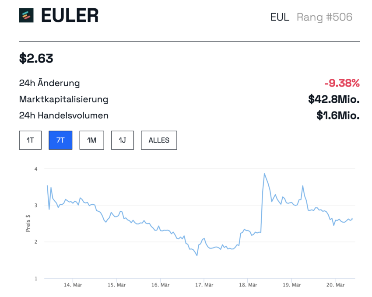The image size is (372, 297).
Task: Click the Euler logo icon
Action: [26, 15]
